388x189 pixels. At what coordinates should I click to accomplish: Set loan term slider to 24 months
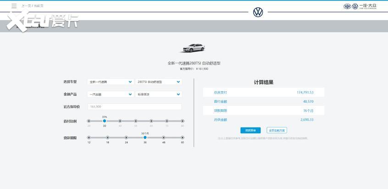pyautogui.click(x=126, y=138)
